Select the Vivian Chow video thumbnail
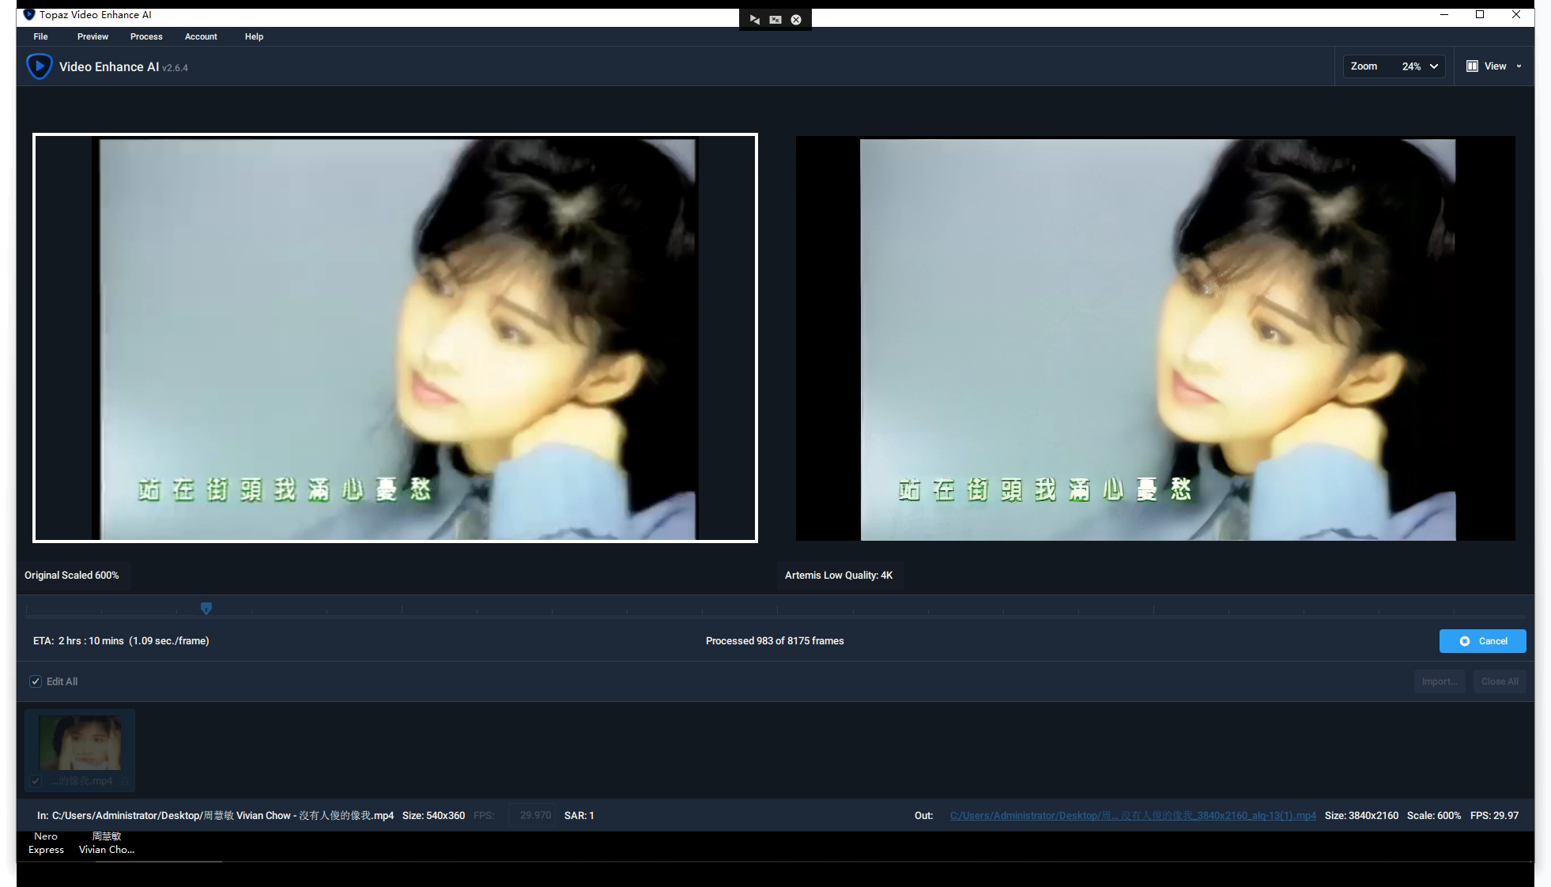Image resolution: width=1551 pixels, height=887 pixels. (x=80, y=743)
